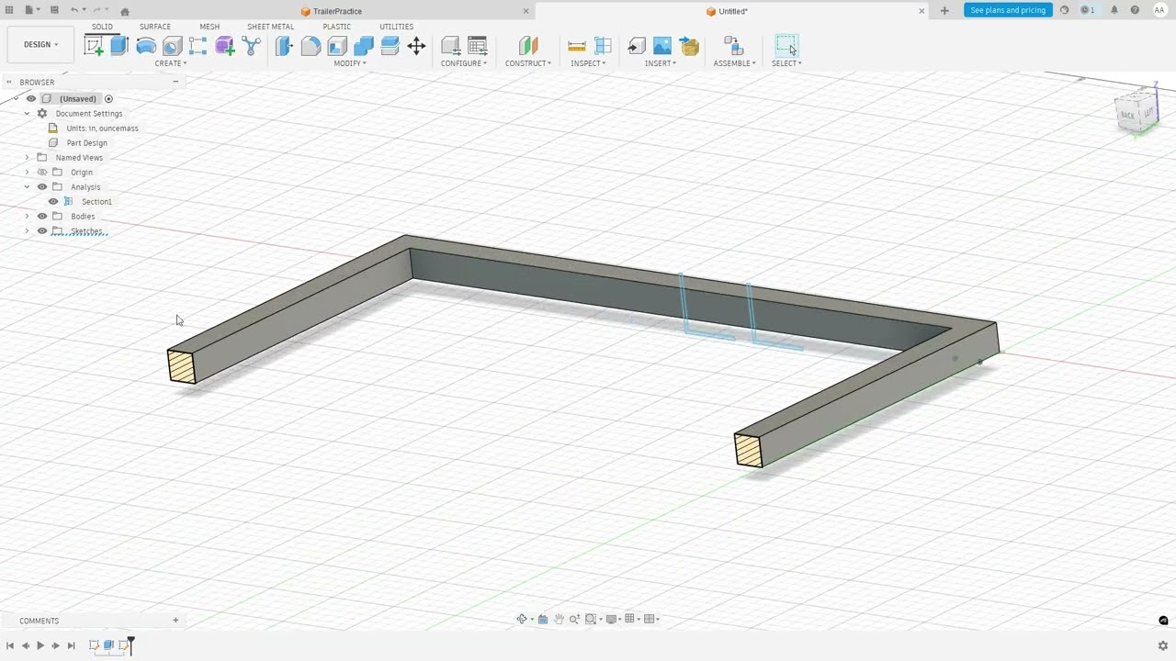Click the Insert McMaster-Carr Component icon
This screenshot has width=1176, height=661.
coord(689,46)
